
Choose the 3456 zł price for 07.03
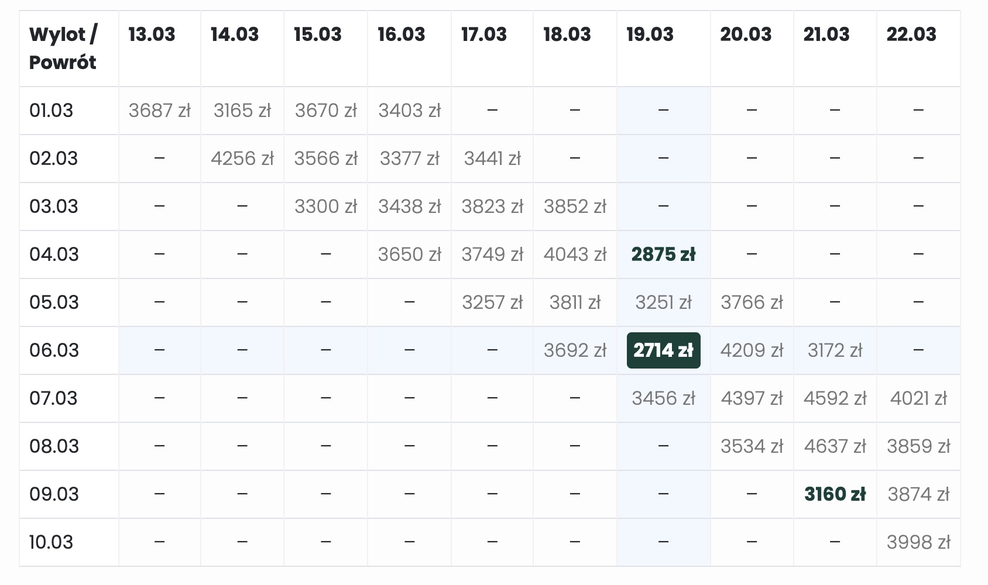click(663, 398)
